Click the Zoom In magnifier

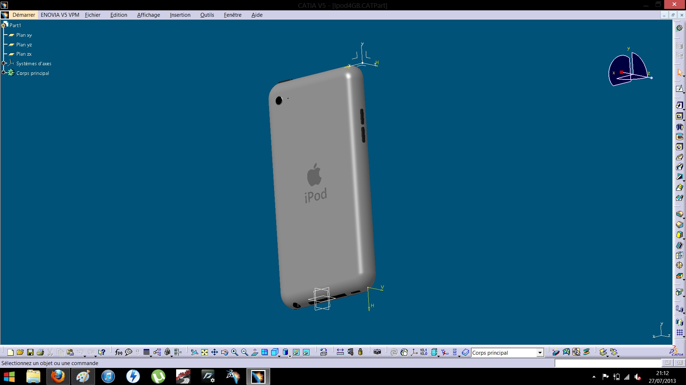[235, 353]
